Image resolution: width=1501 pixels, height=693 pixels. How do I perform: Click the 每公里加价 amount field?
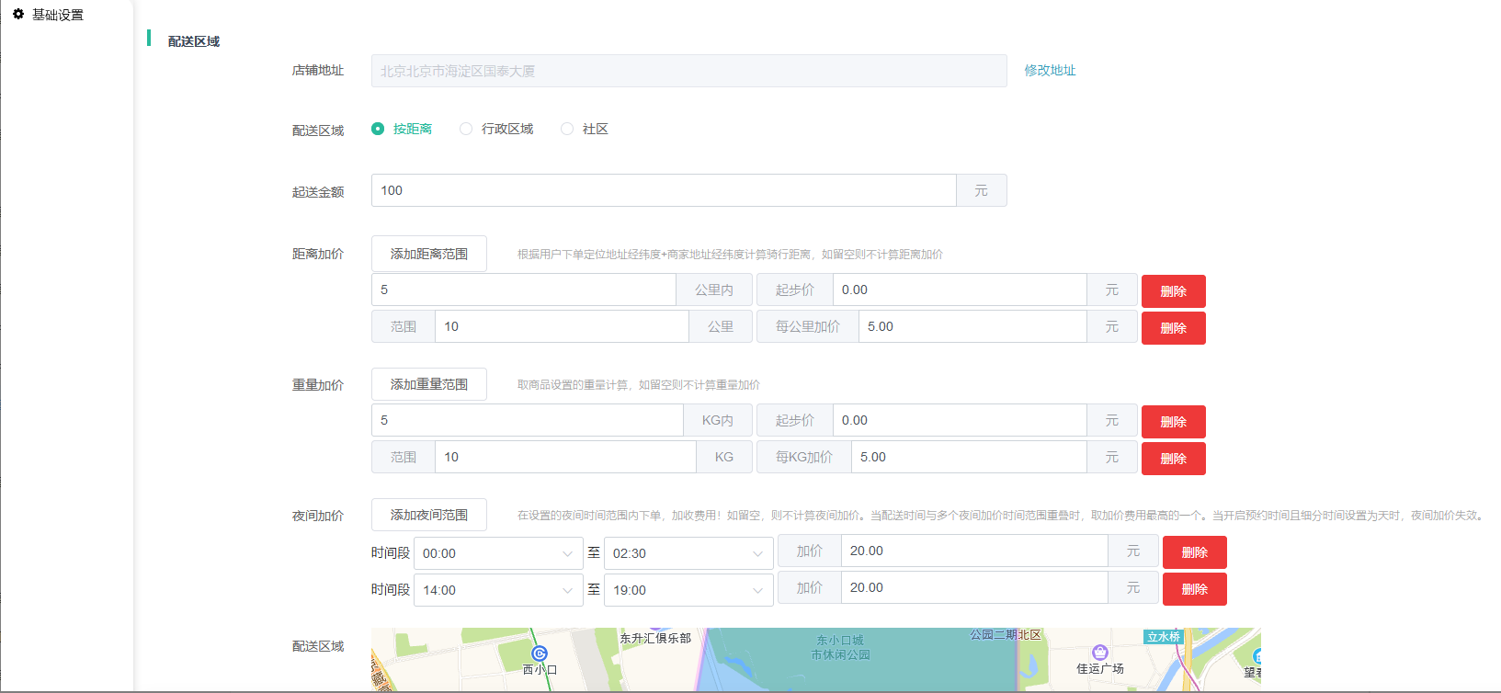tap(972, 326)
